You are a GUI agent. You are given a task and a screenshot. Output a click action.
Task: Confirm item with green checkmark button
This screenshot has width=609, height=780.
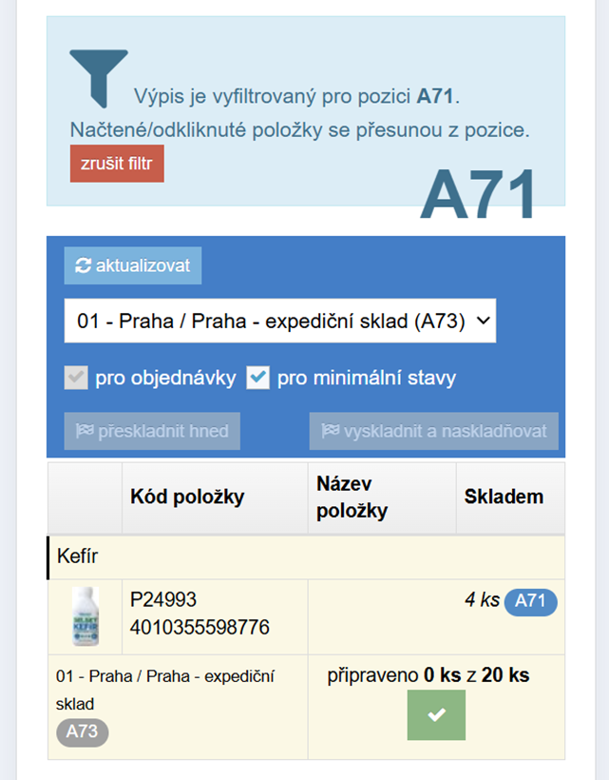(436, 714)
